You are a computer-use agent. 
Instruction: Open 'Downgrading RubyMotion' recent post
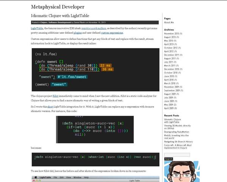coord(176,132)
